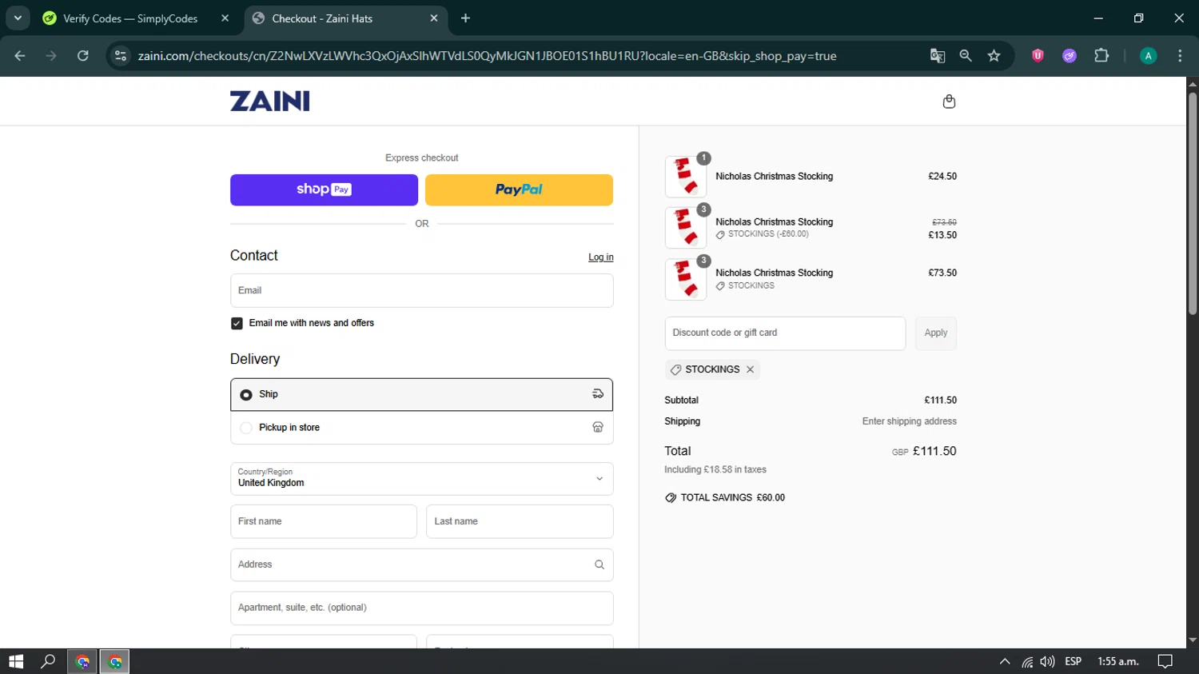Click the shipping truck icon
Image resolution: width=1199 pixels, height=674 pixels.
pos(598,394)
